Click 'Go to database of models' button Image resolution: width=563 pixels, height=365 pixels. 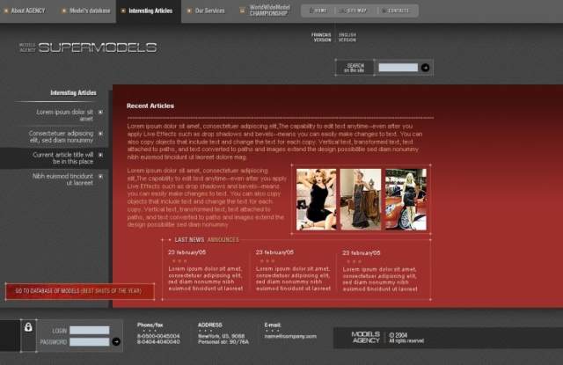[x=80, y=291]
